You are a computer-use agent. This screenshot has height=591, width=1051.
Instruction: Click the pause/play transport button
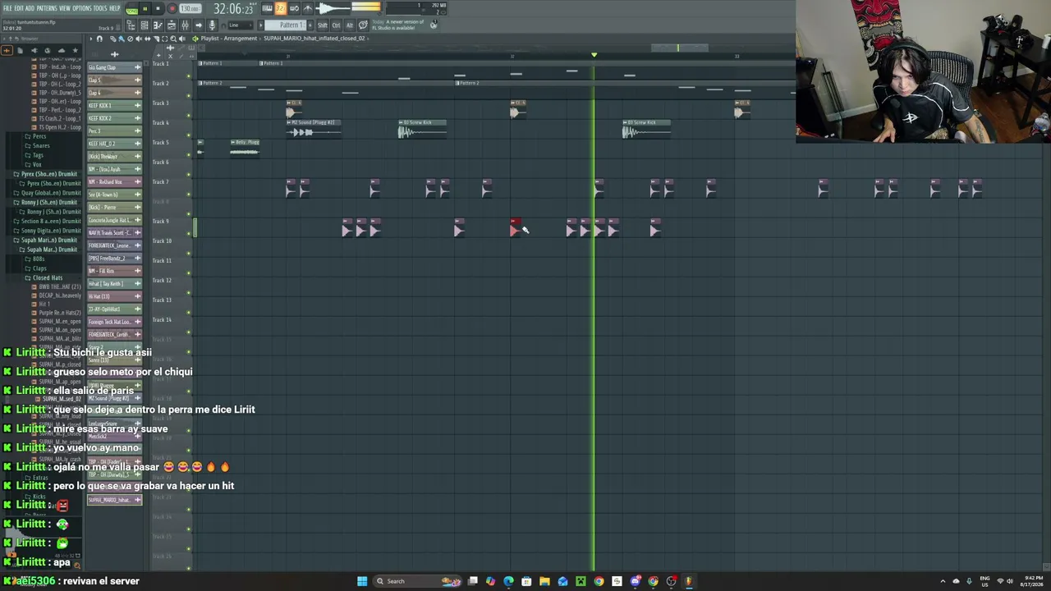(x=145, y=9)
